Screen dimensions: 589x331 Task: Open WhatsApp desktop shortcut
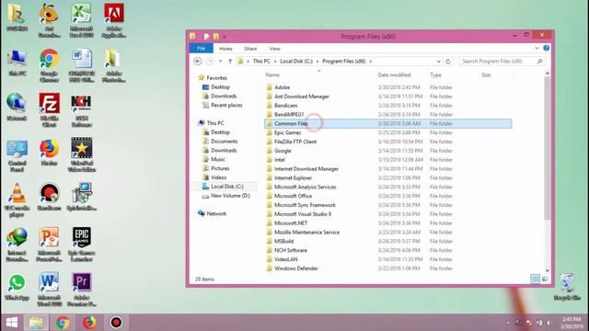pyautogui.click(x=17, y=287)
